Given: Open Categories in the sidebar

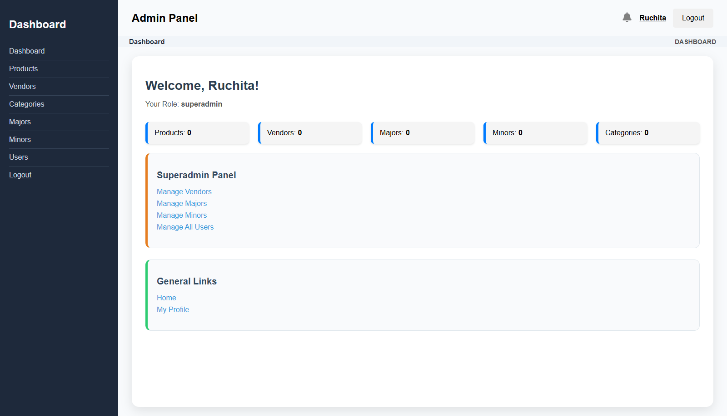Looking at the screenshot, I should [27, 104].
